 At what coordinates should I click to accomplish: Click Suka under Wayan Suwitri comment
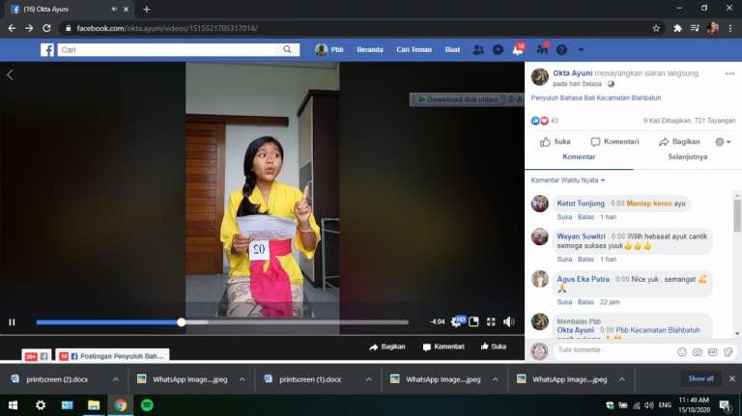coord(564,260)
